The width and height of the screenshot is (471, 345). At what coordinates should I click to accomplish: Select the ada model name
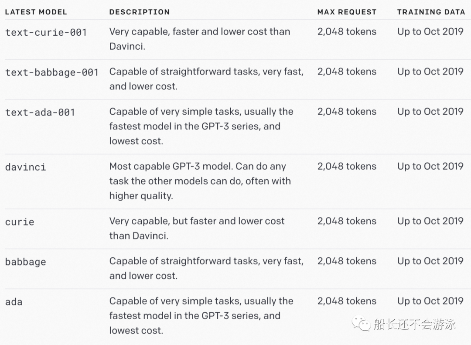[x=14, y=302]
